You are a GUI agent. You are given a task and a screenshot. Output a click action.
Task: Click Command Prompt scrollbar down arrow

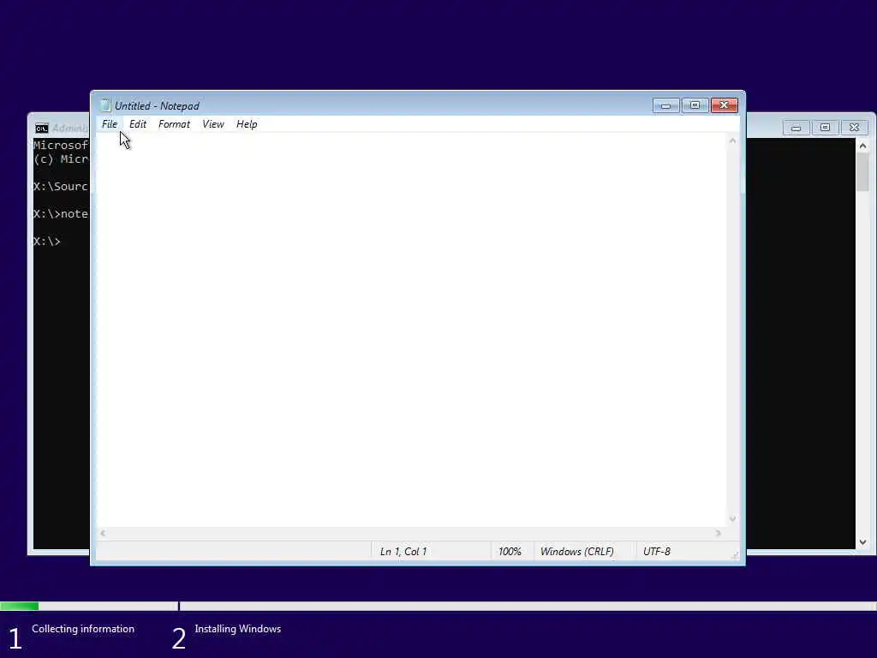click(x=863, y=542)
